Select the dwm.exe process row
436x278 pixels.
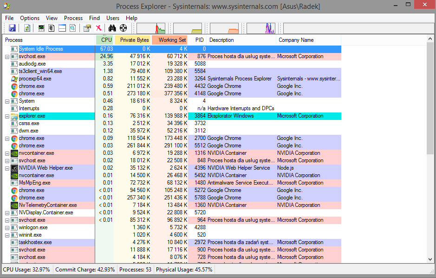point(172,131)
